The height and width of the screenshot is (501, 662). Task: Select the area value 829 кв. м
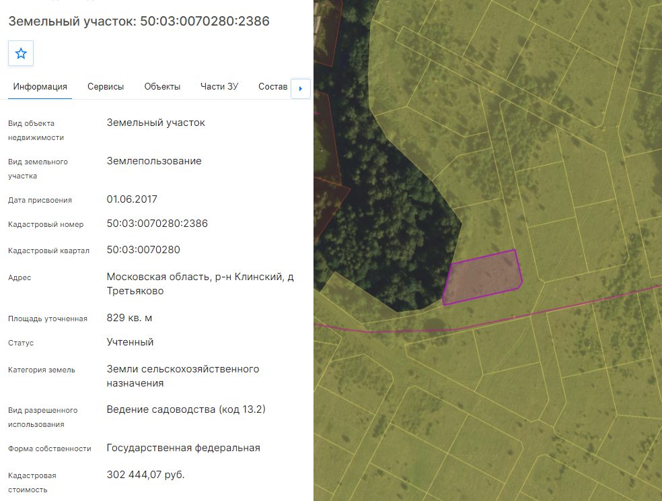(x=129, y=318)
